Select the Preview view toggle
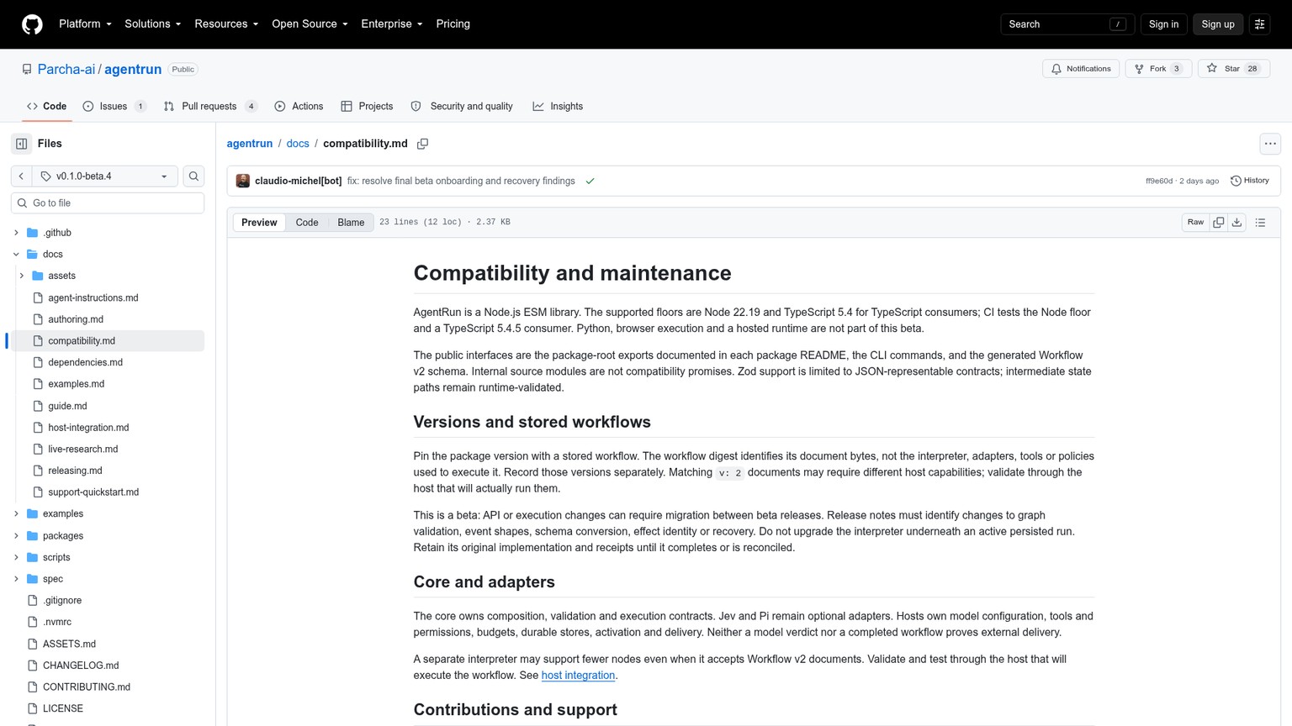 pos(259,223)
